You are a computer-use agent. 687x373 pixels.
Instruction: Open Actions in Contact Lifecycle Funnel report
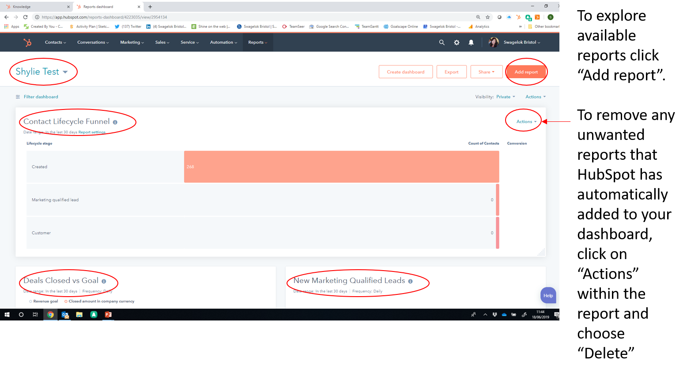pos(527,121)
